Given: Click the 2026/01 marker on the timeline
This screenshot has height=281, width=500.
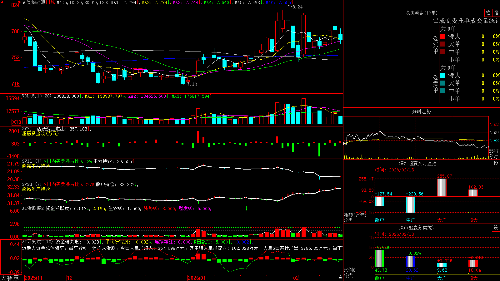Looking at the screenshot, I should click(197, 278).
